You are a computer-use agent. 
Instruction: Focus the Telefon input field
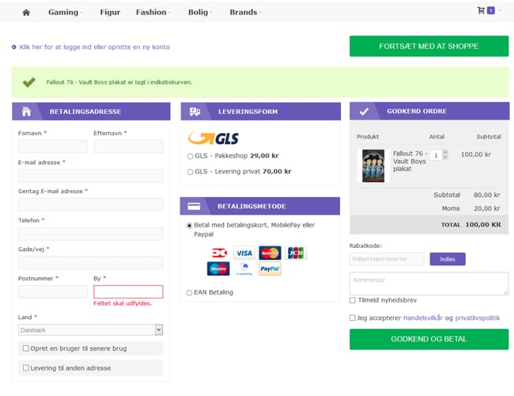(x=90, y=234)
